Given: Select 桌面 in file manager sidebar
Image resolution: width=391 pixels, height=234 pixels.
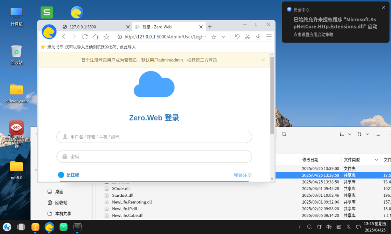Looking at the screenshot, I should pyautogui.click(x=59, y=192).
